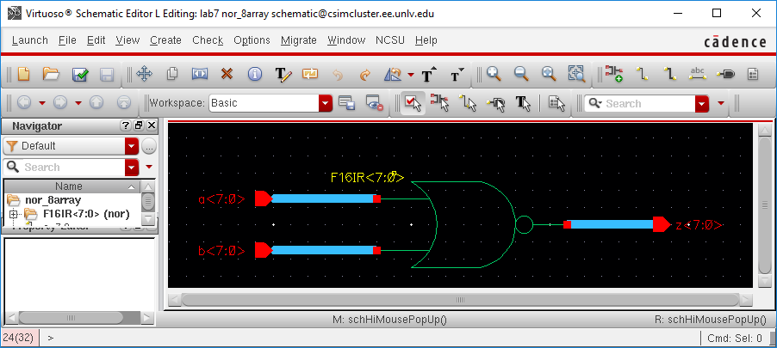
Task: Click the edit text pencil icon
Action: (283, 75)
